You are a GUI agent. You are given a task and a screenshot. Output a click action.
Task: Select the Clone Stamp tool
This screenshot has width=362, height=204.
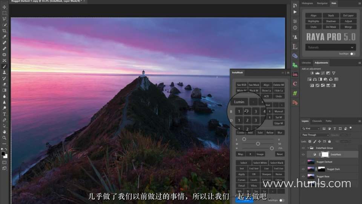pyautogui.click(x=5, y=73)
